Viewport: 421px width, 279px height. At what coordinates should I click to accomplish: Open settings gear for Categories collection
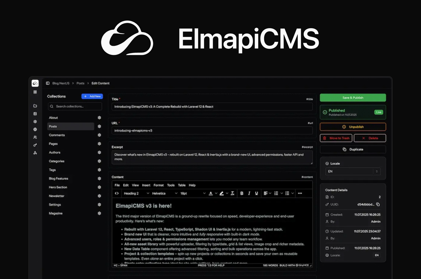(99, 161)
